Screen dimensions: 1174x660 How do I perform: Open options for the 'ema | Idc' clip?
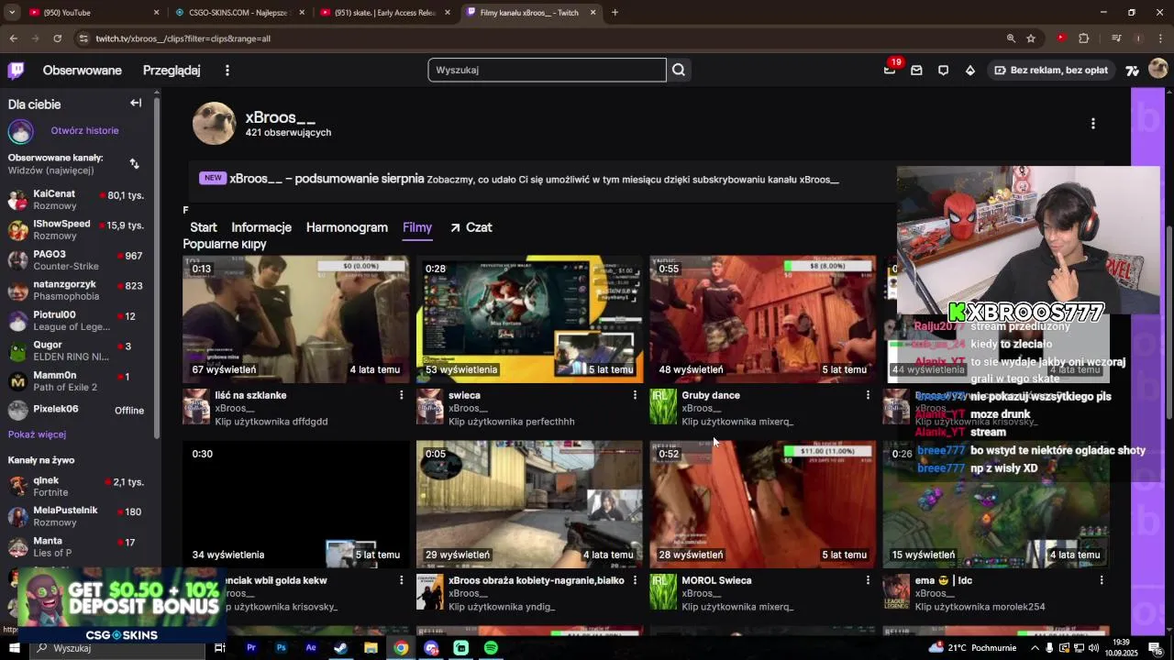(1102, 580)
